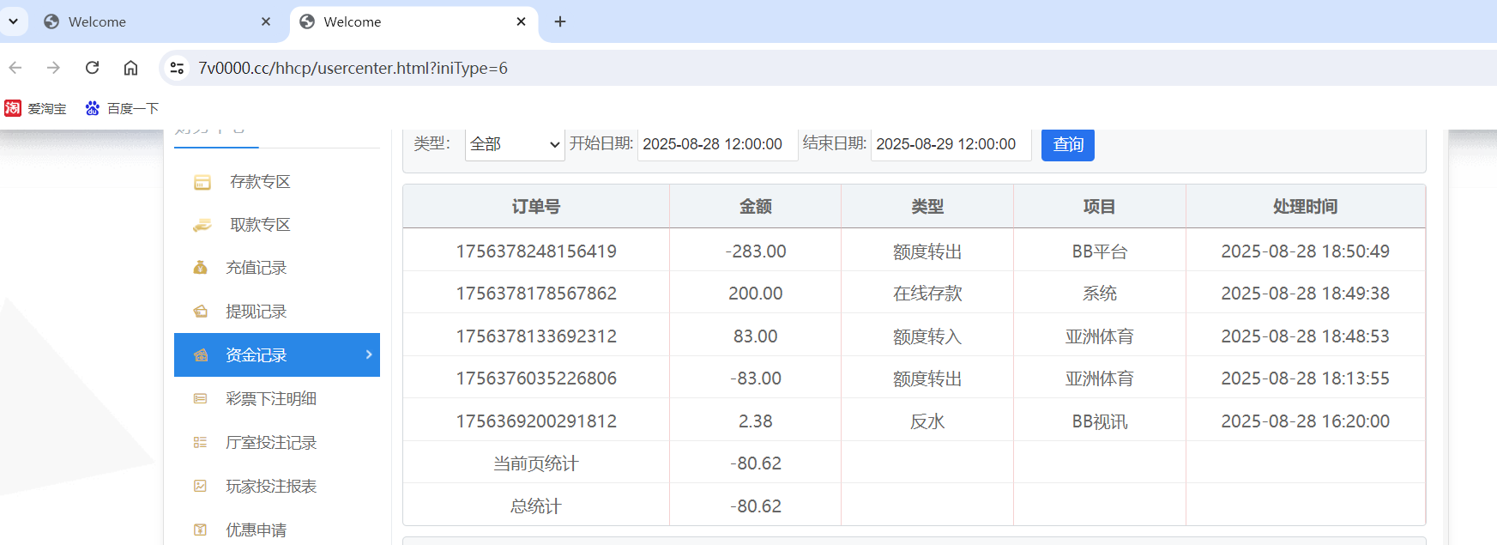The image size is (1497, 545).
Task: Switch to the first Welcome tab
Action: [x=154, y=21]
